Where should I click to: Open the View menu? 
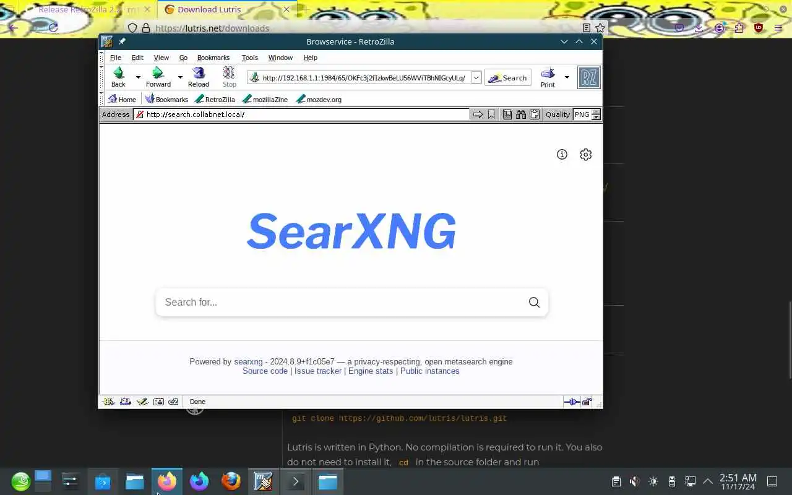tap(161, 58)
